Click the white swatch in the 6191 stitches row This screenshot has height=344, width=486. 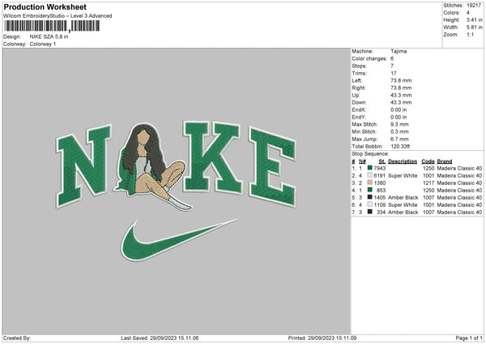point(370,175)
